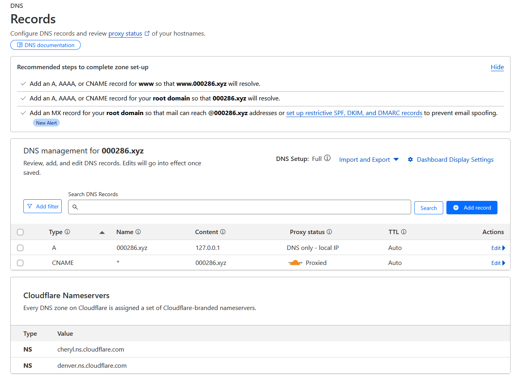Select the checkbox for the CNAME record row
This screenshot has width=522, height=380.
click(20, 263)
